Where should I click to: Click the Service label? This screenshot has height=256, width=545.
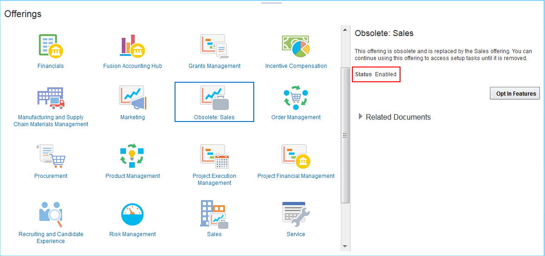(x=296, y=234)
